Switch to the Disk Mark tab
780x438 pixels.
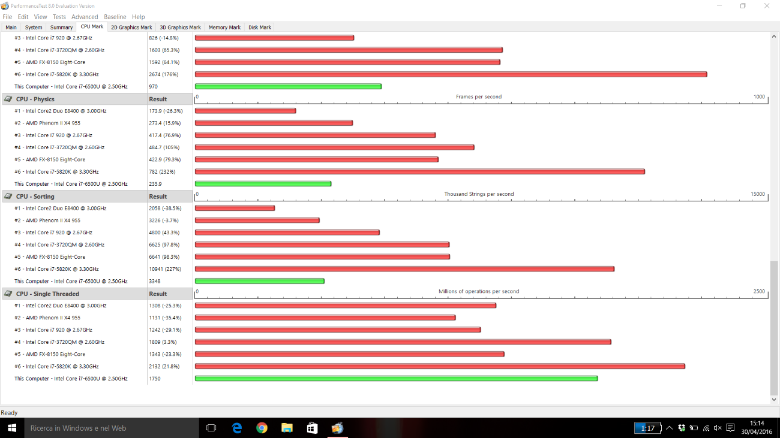coord(260,27)
